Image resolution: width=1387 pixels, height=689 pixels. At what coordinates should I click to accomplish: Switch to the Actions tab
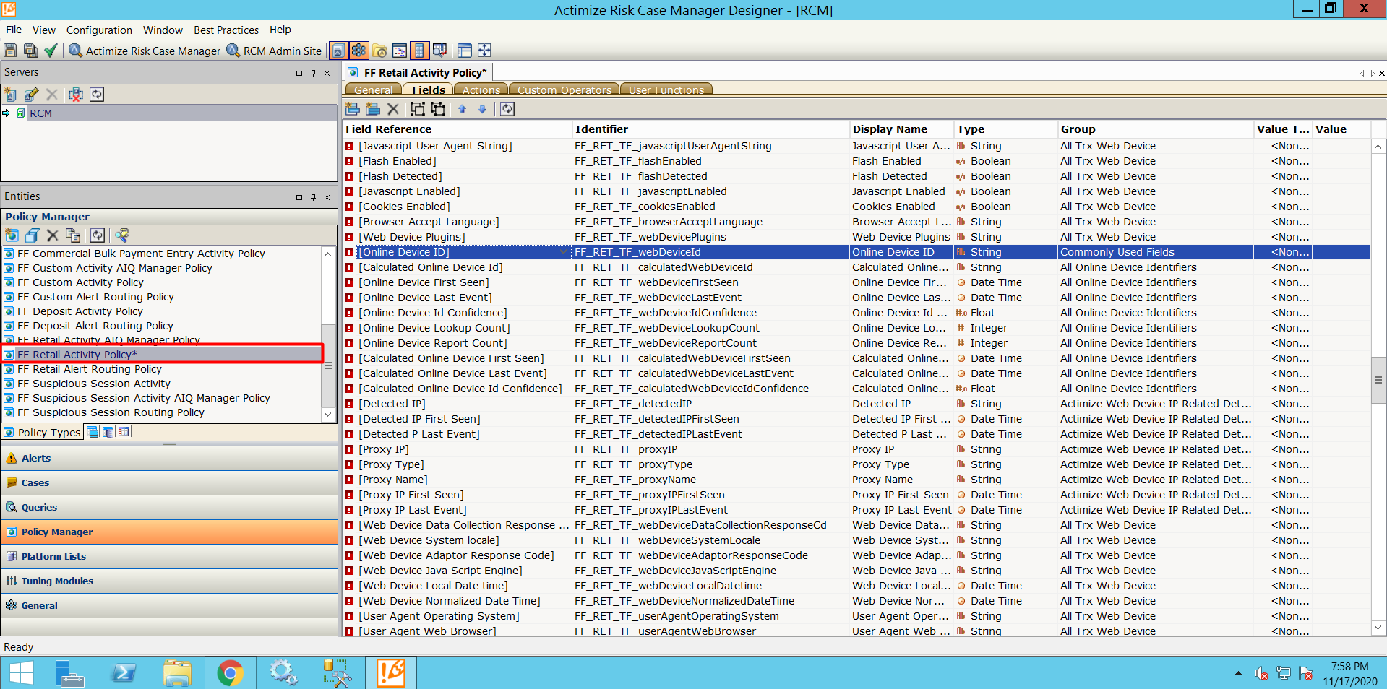pyautogui.click(x=481, y=90)
